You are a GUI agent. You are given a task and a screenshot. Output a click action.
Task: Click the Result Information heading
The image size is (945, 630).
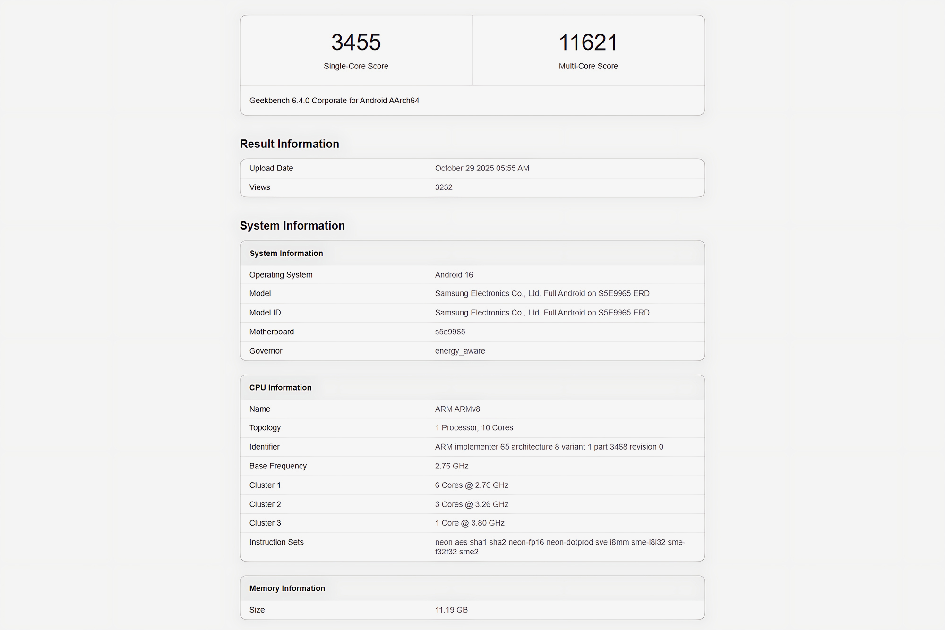pos(289,144)
